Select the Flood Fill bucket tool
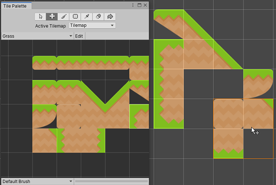The width and height of the screenshot is (276, 185). coord(109,16)
